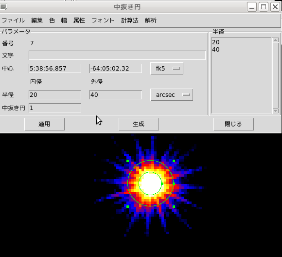Click the 半径 list vertical scrollbar track
The image size is (282, 257).
point(275,75)
